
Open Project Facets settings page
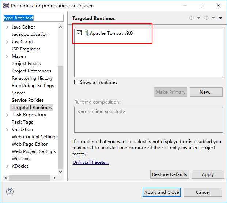coord(26,64)
